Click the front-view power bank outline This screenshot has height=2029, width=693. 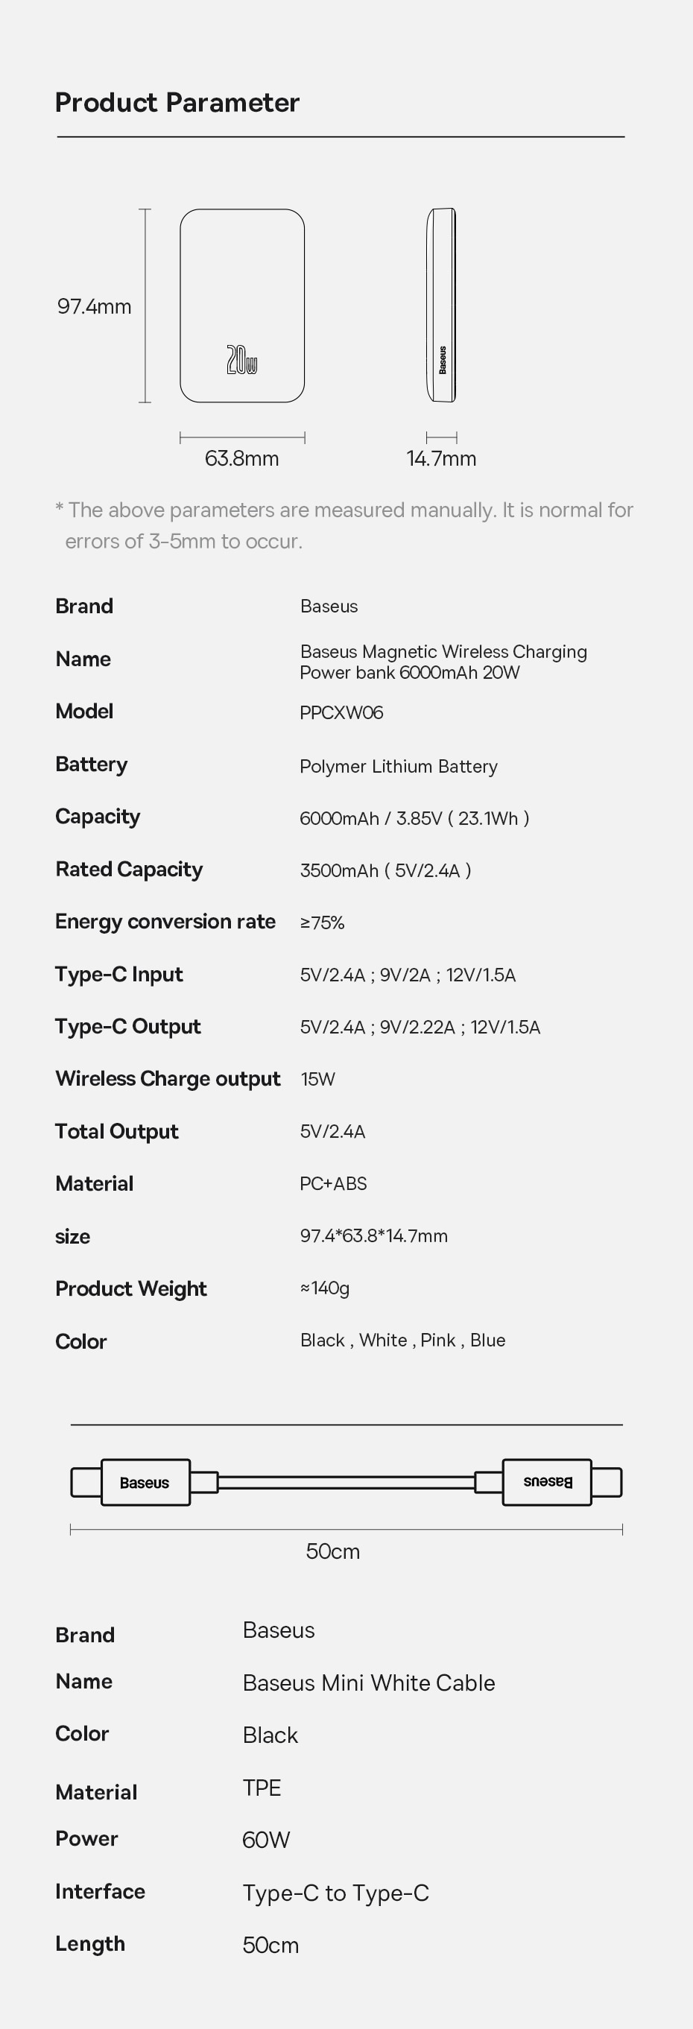(241, 306)
